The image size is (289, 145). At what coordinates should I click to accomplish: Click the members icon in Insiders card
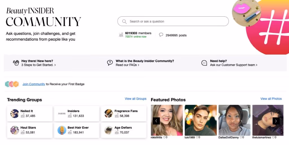point(70,116)
